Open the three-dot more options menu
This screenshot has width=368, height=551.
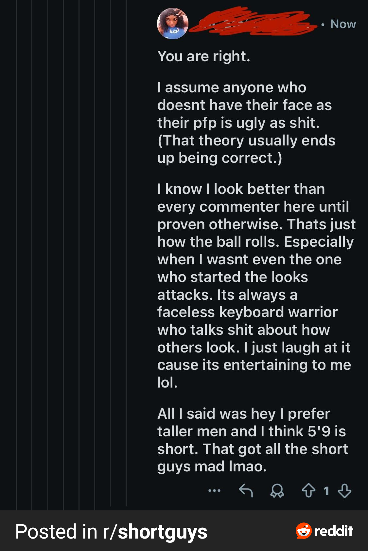214,490
